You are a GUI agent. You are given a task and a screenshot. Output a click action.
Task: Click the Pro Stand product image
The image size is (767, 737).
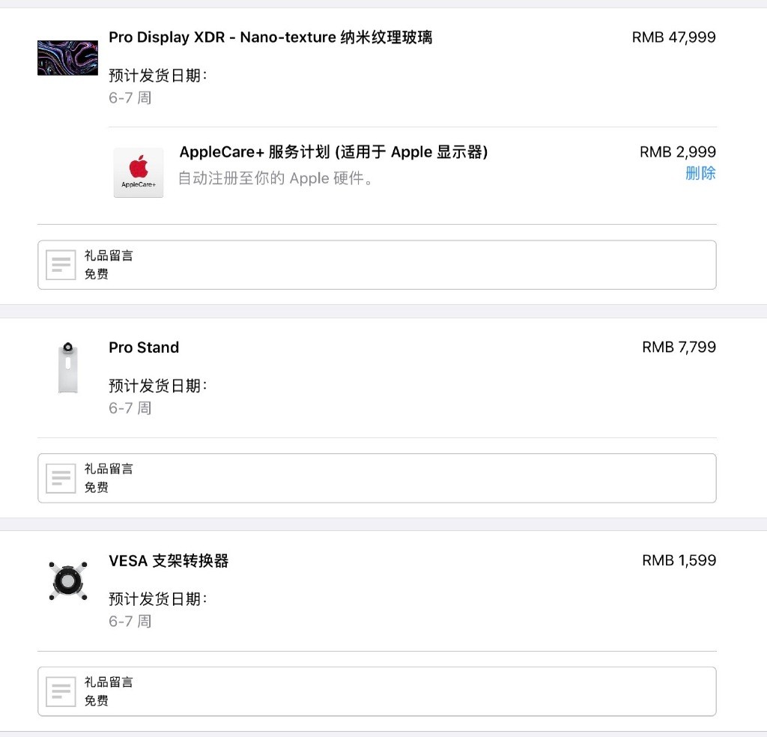(67, 367)
